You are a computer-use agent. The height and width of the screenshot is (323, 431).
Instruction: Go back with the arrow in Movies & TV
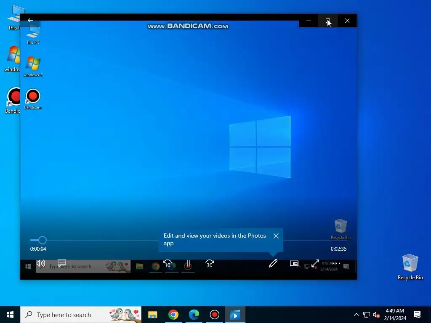(30, 20)
